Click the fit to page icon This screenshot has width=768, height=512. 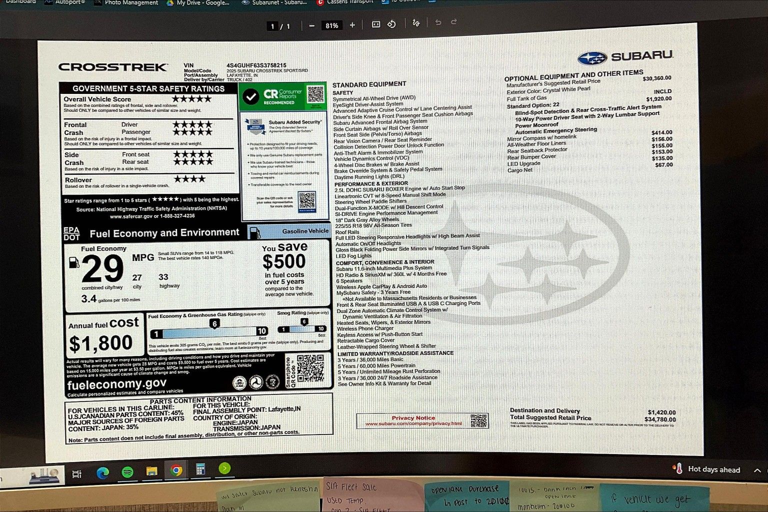pyautogui.click(x=376, y=24)
